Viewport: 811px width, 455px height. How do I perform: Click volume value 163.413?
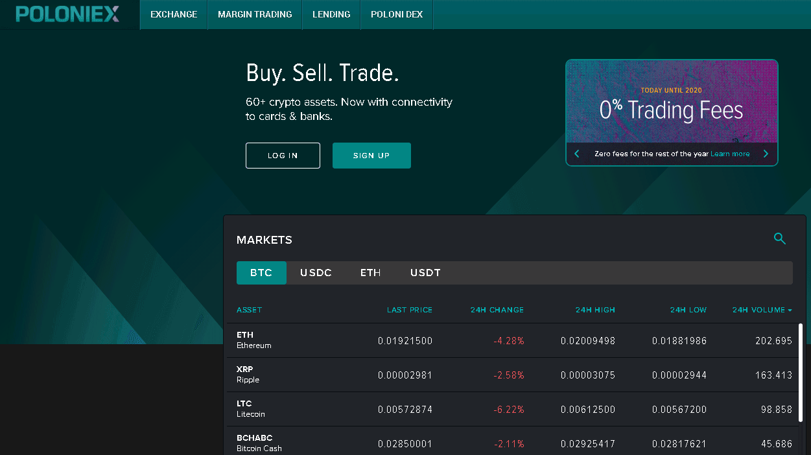pos(774,375)
